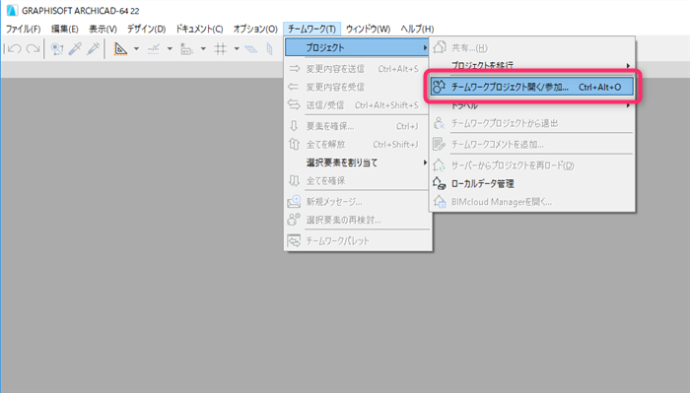The height and width of the screenshot is (393, 690).
Task: Select the syringe inject parameters icon
Action: tap(94, 48)
